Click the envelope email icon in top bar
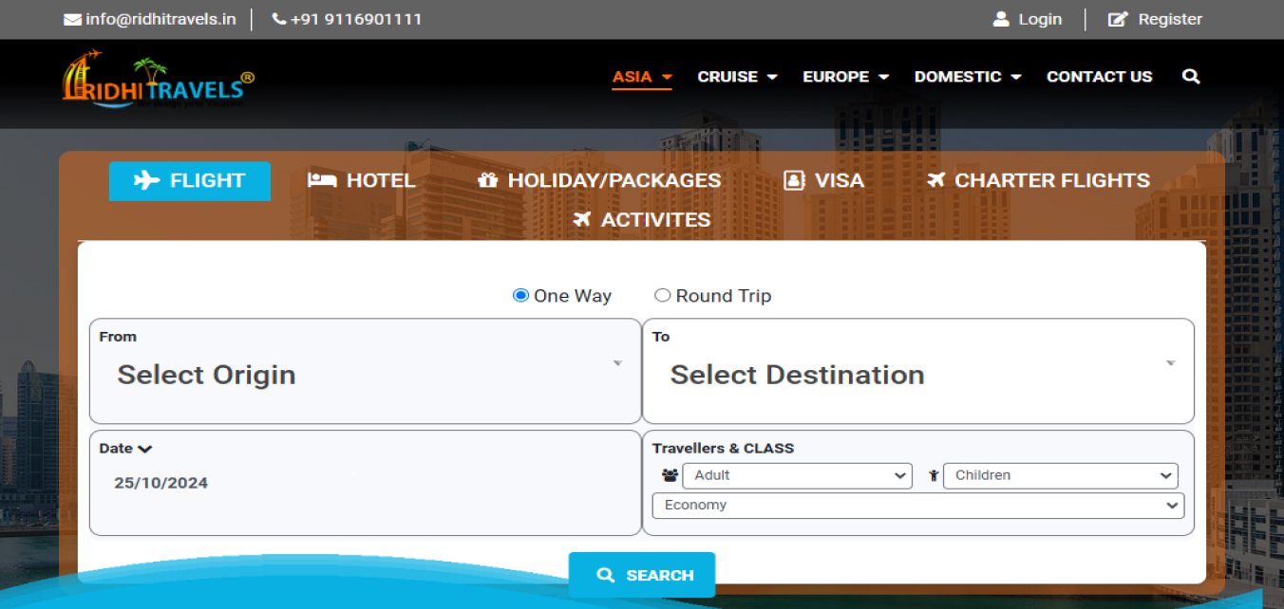The width and height of the screenshot is (1284, 609). tap(72, 20)
